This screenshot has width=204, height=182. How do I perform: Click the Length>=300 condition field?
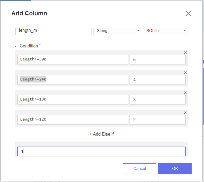coord(72,59)
